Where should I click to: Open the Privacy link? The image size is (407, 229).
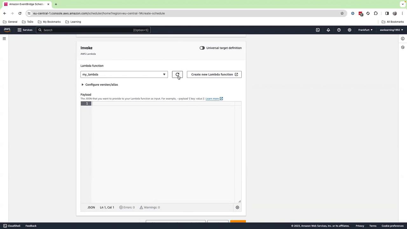[x=360, y=226]
